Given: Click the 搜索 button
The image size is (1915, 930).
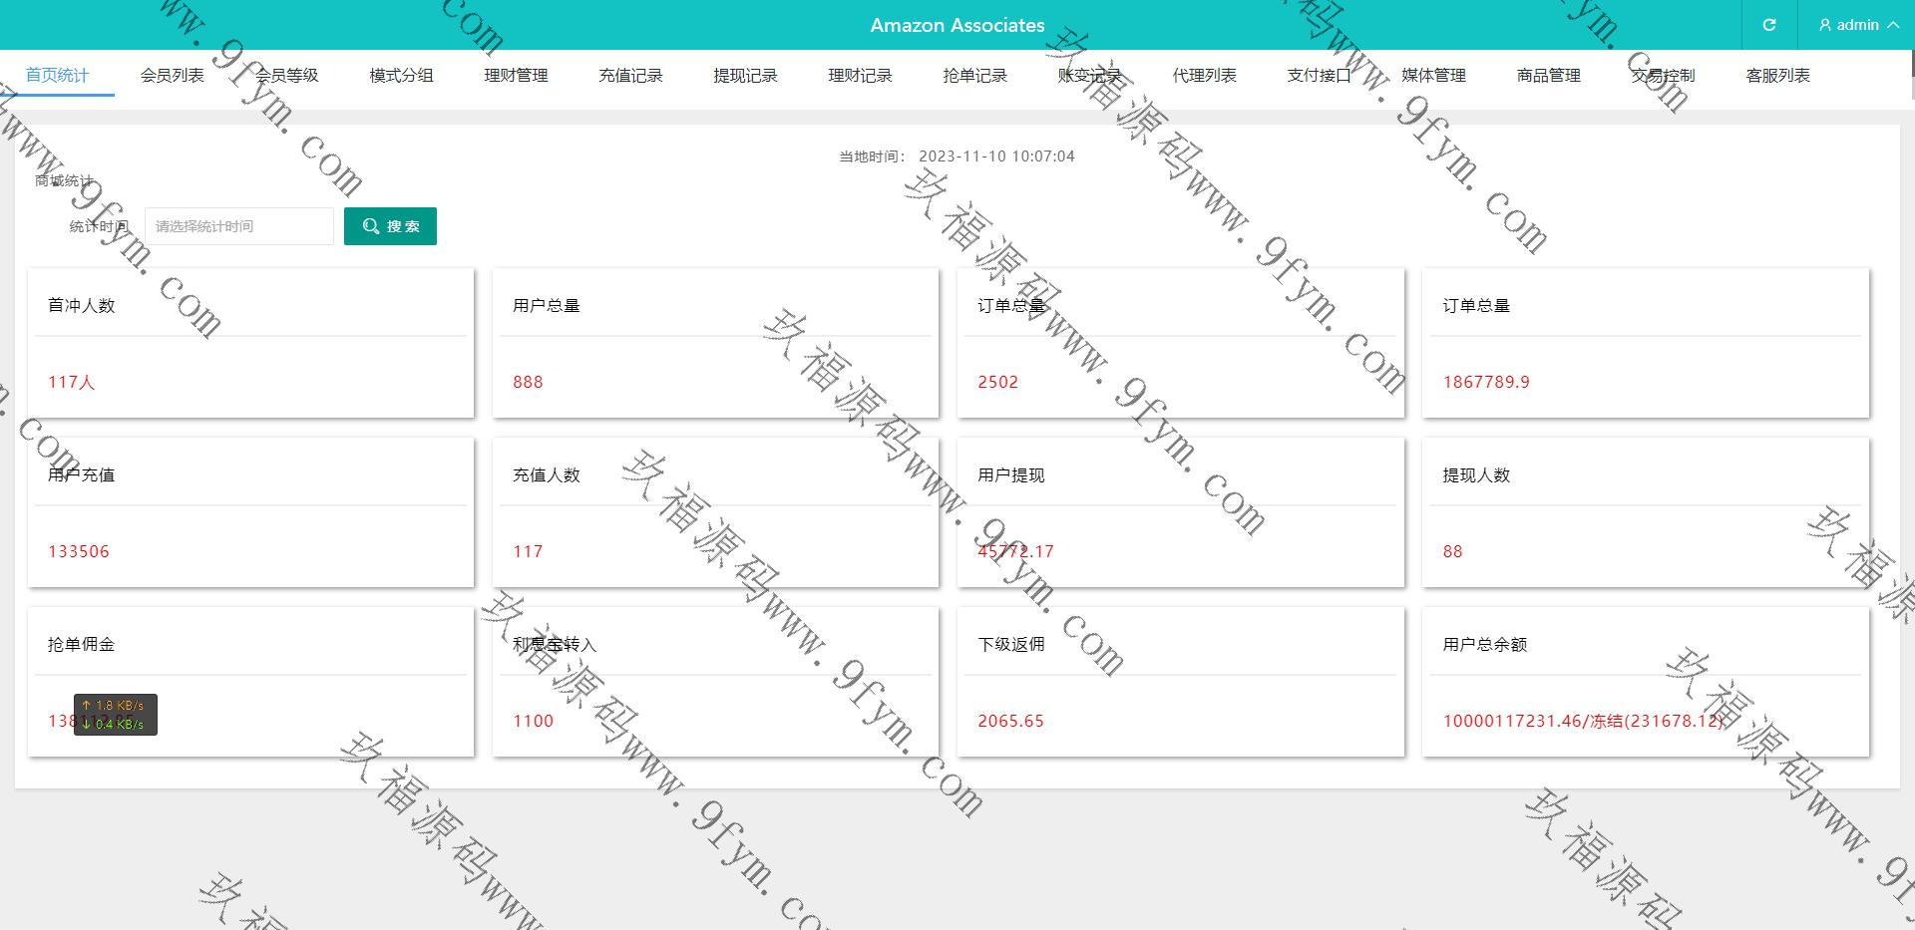Looking at the screenshot, I should coord(390,226).
